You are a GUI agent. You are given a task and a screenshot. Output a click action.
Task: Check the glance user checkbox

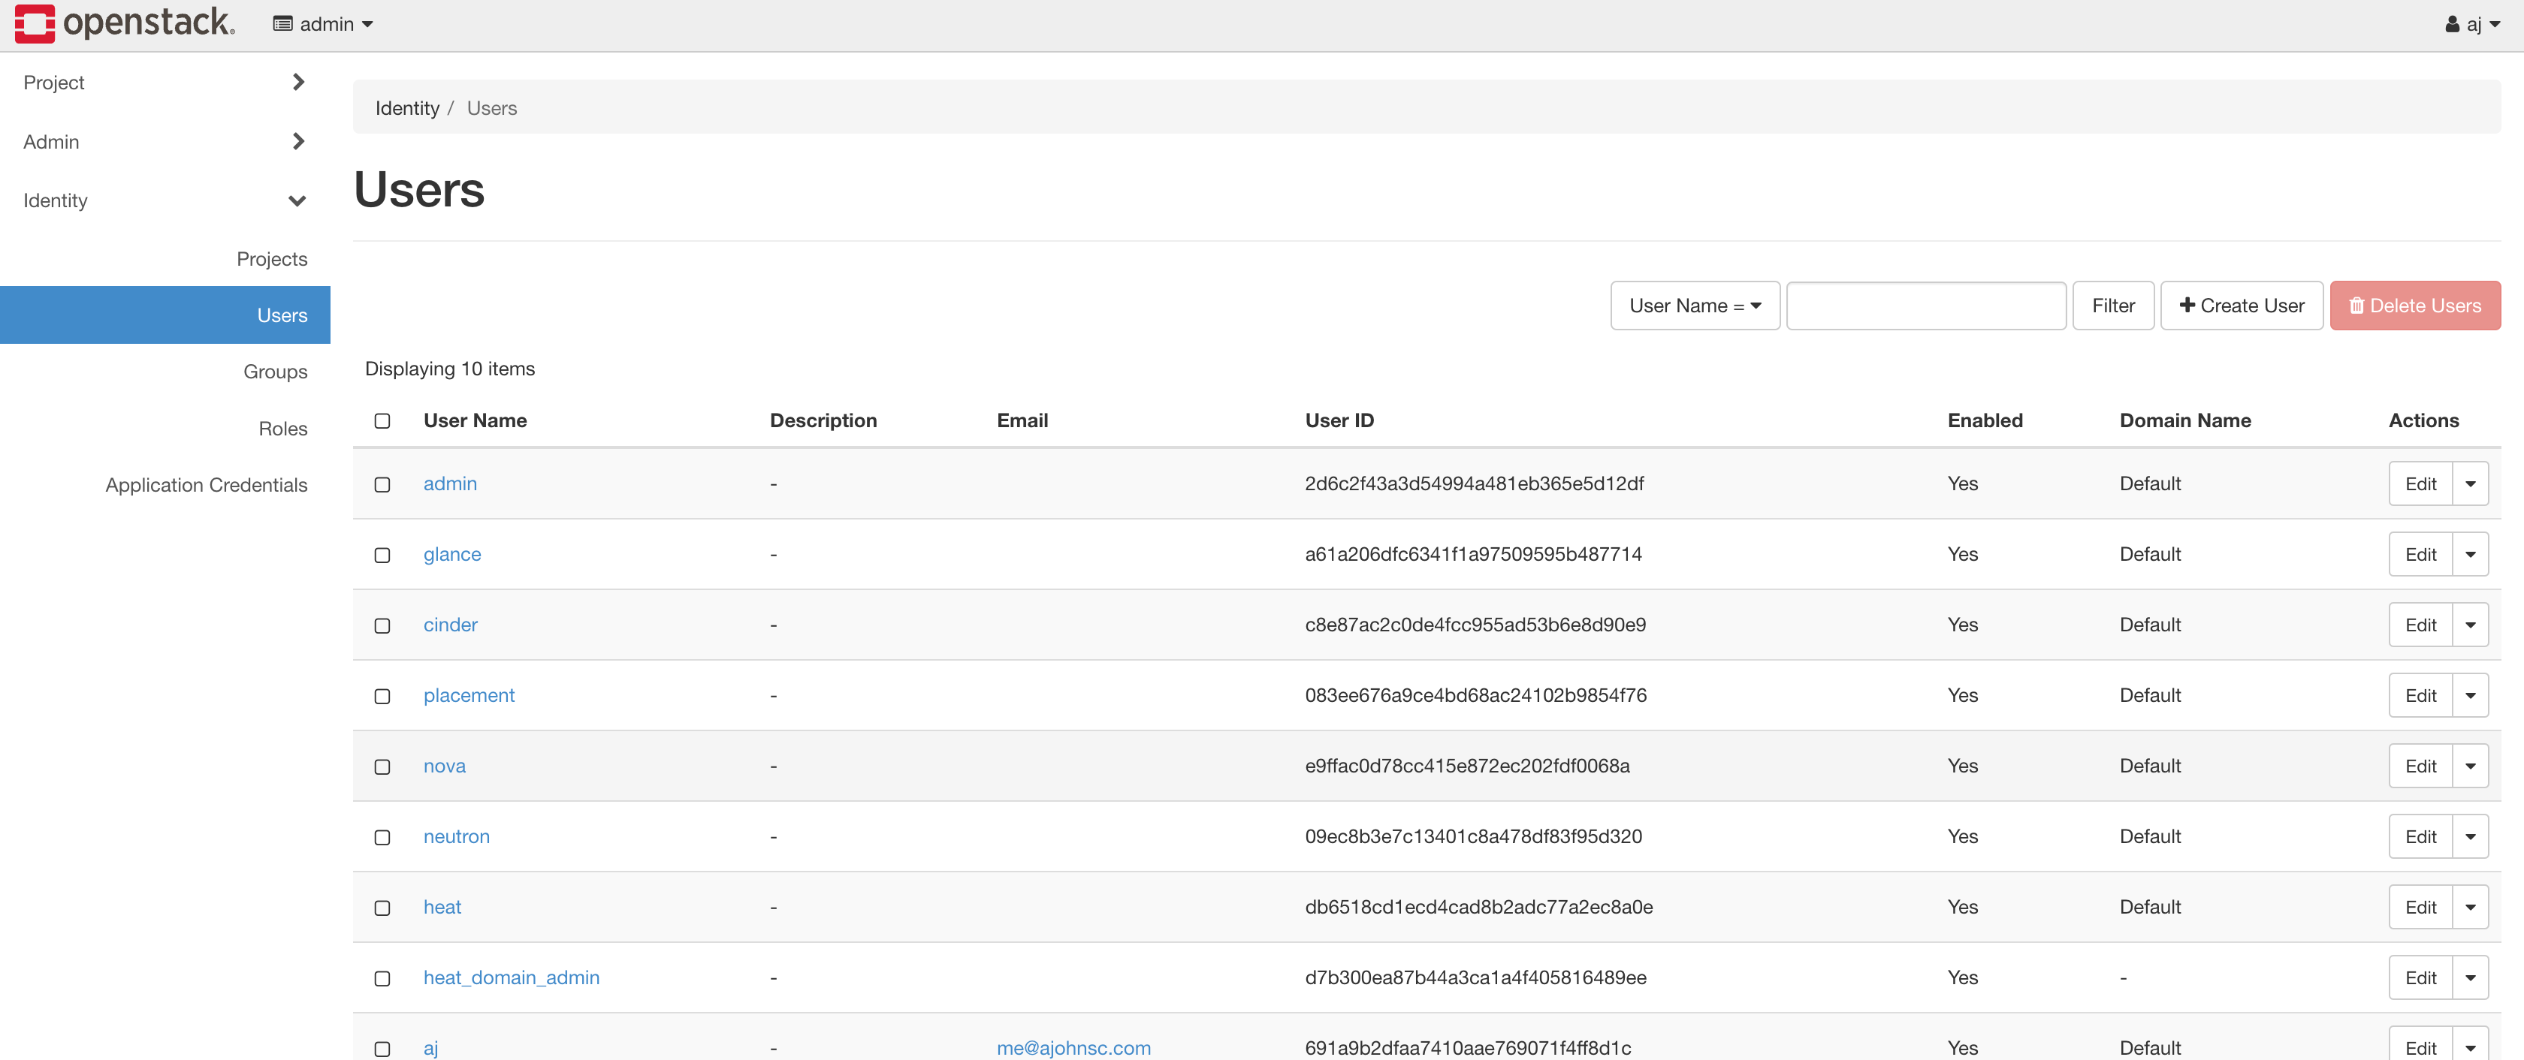382,555
